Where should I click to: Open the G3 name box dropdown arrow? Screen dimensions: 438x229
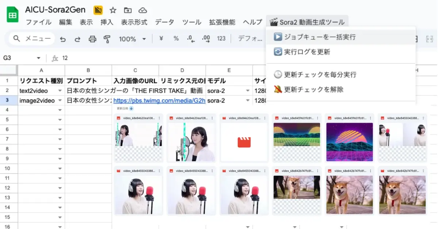coord(39,58)
